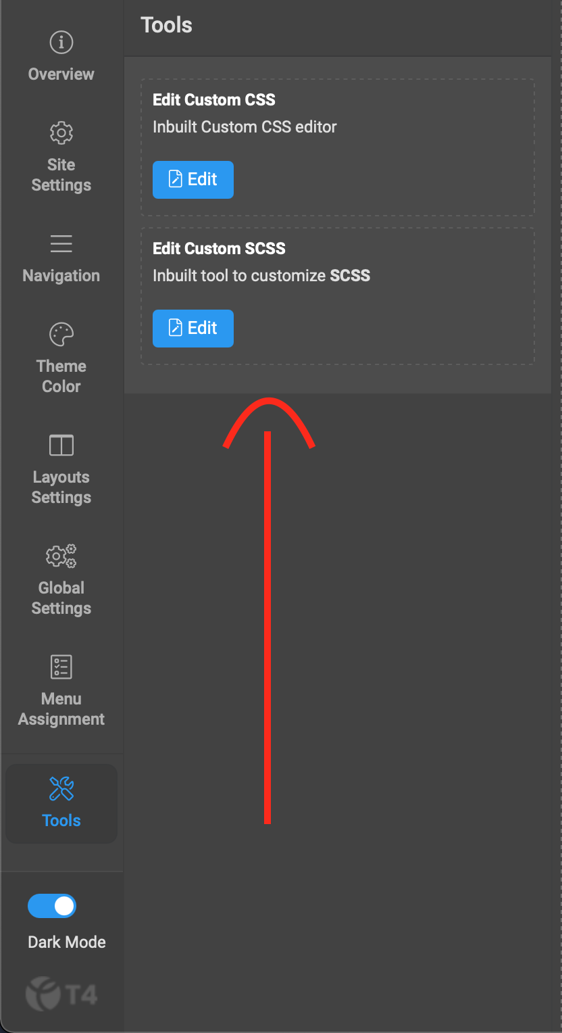Click the "Edit Custom SCSS" heading
Screen dimensions: 562x1033
(x=219, y=249)
